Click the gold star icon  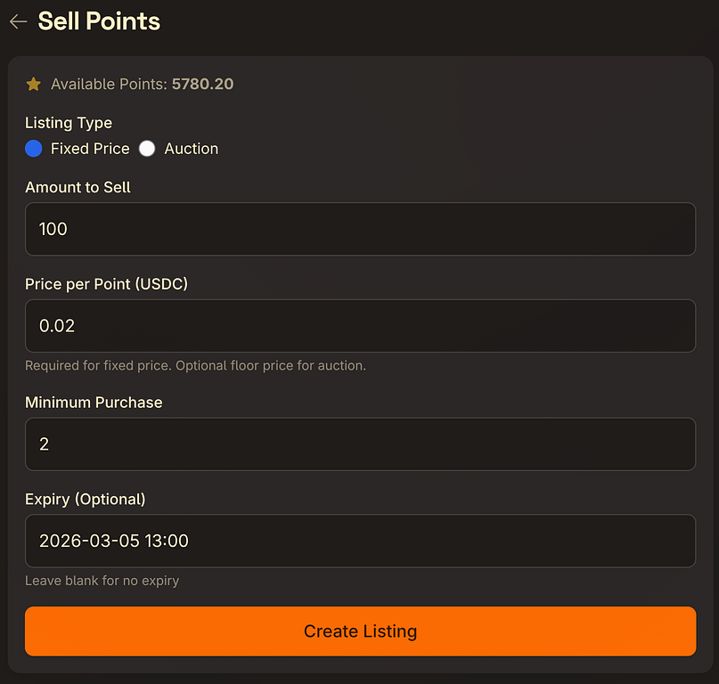[x=34, y=85]
